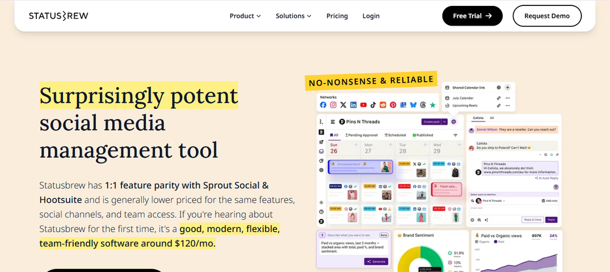Click the Announcement calendar post card
Screen dimensions: 610x272
click(360, 167)
